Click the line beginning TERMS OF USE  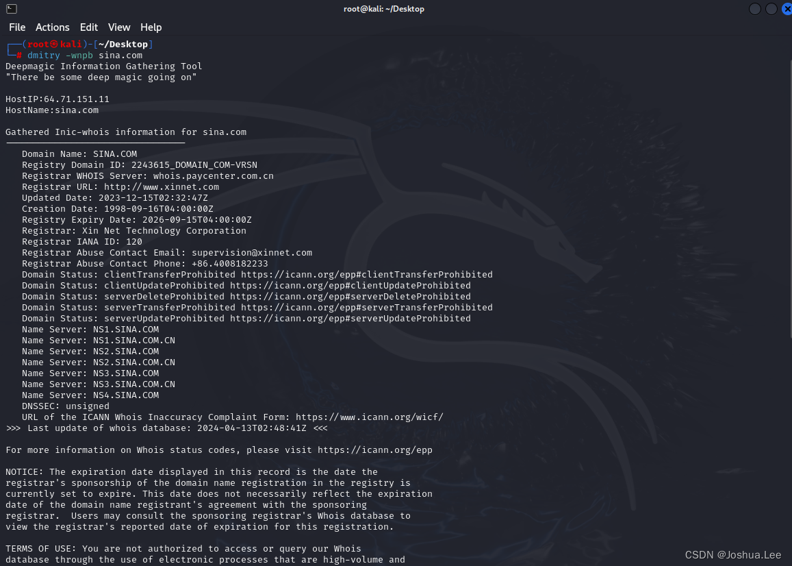(x=183, y=549)
